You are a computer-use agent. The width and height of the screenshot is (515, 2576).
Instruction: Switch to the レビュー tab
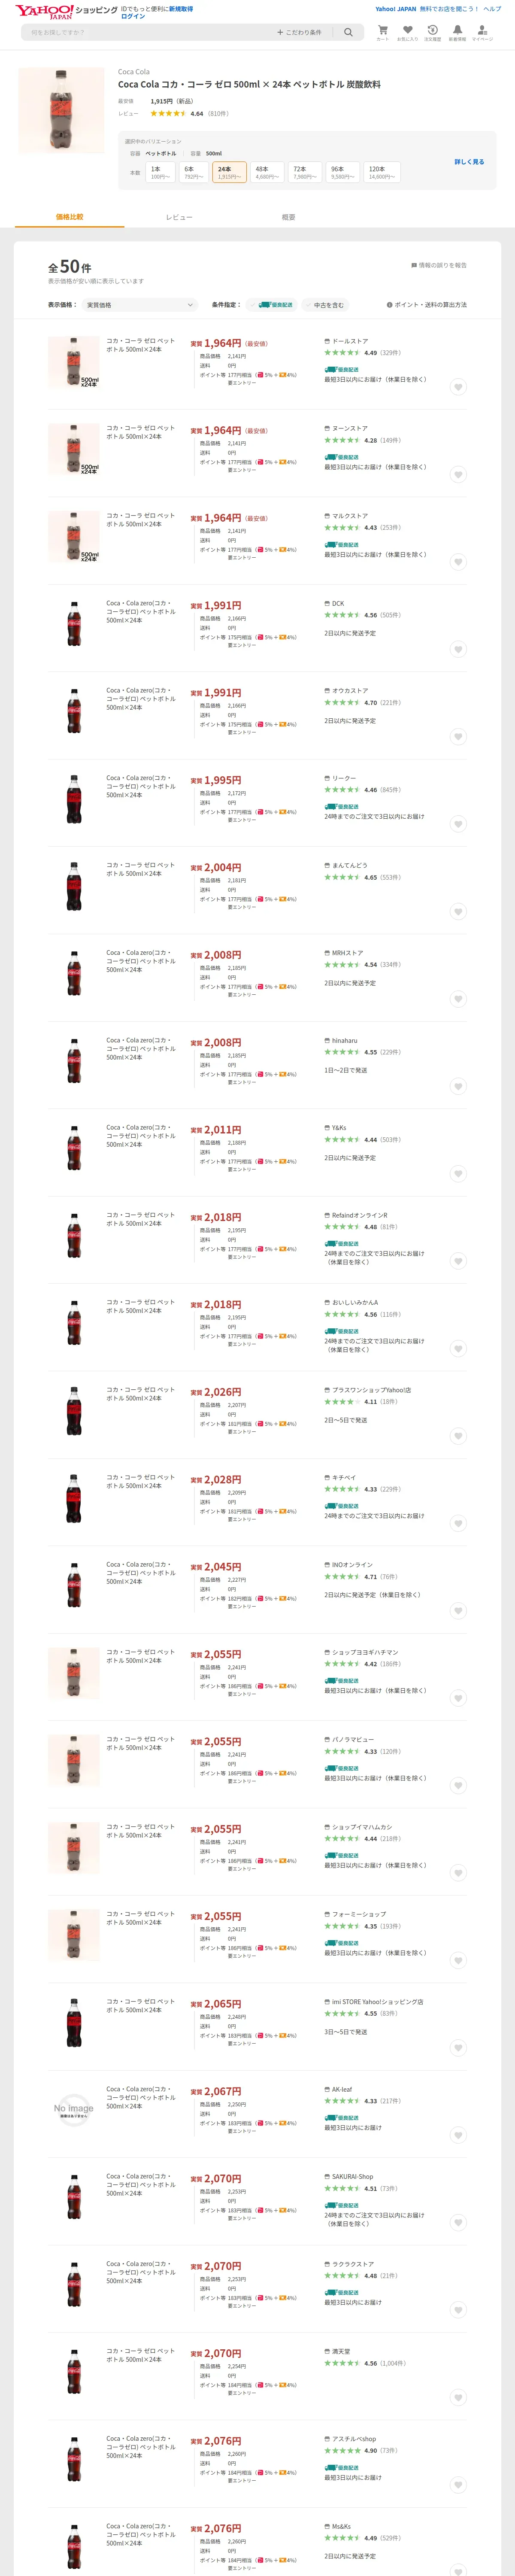(179, 217)
